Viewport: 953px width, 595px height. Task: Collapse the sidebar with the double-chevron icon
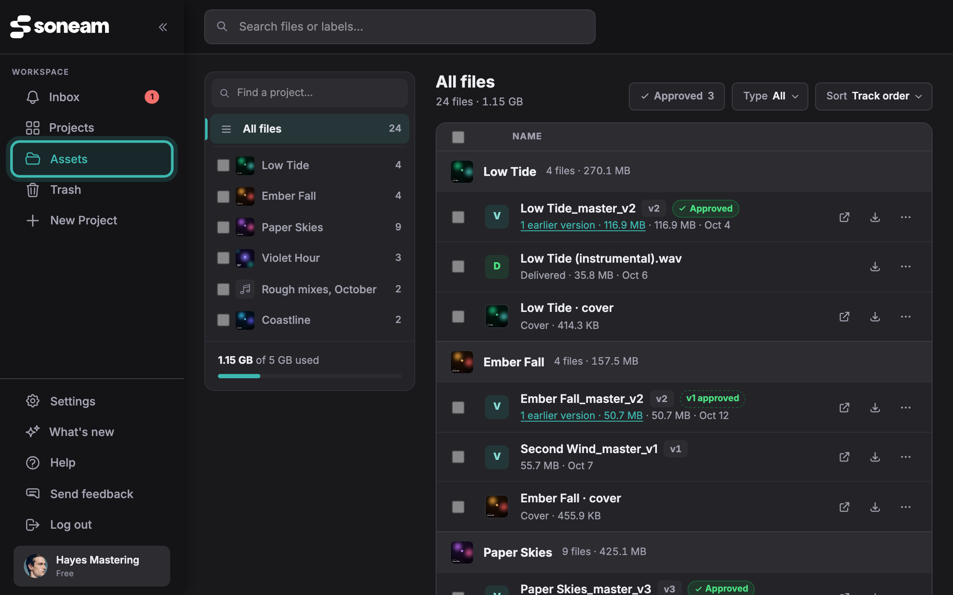tap(163, 27)
